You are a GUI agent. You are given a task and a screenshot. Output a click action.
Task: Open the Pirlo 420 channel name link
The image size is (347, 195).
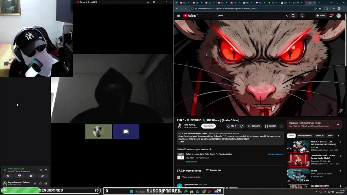(188, 125)
